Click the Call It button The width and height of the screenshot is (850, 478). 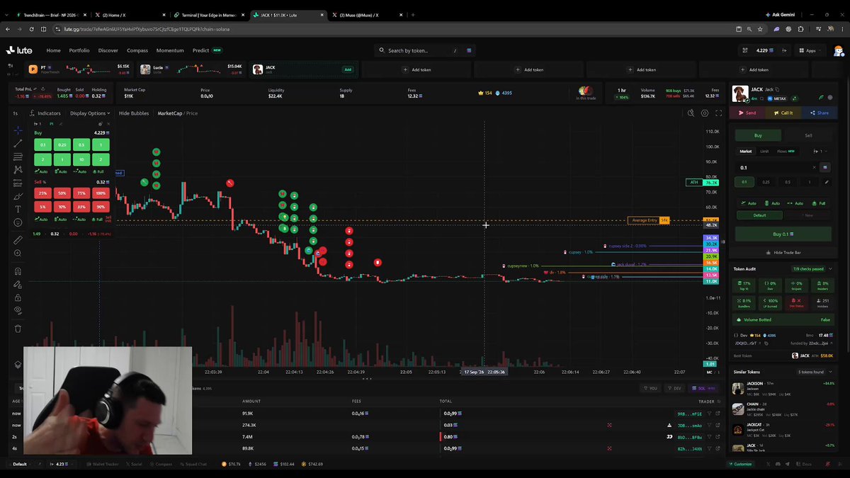point(783,113)
